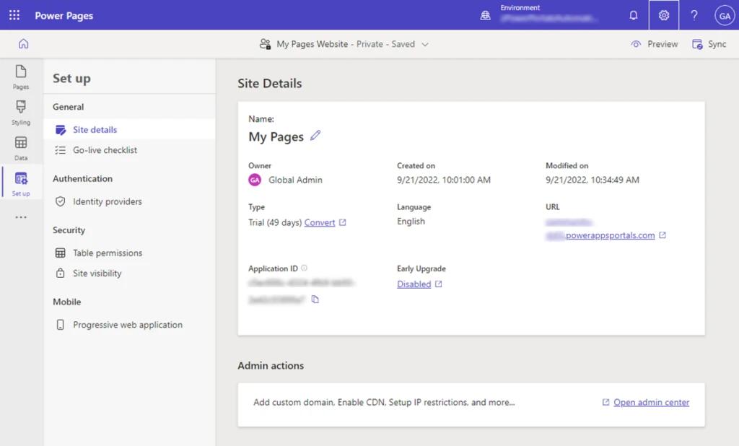The height and width of the screenshot is (446, 739).
Task: Edit the site name with the pencil icon
Action: [315, 135]
